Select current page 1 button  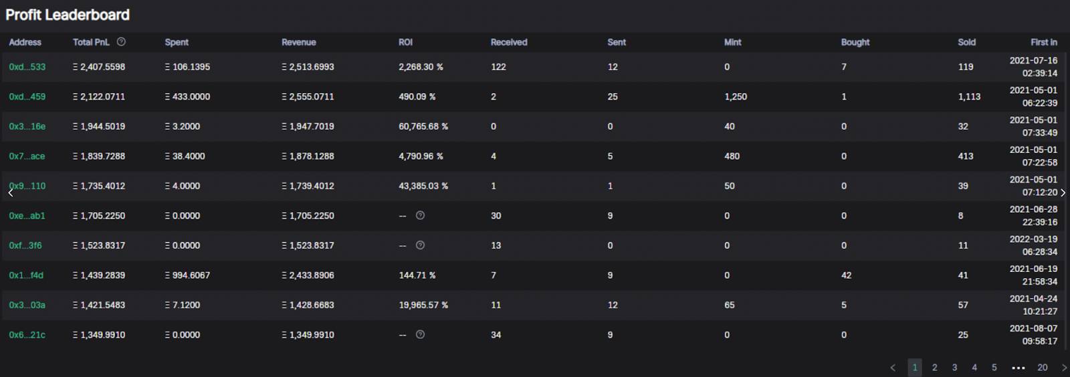point(915,368)
